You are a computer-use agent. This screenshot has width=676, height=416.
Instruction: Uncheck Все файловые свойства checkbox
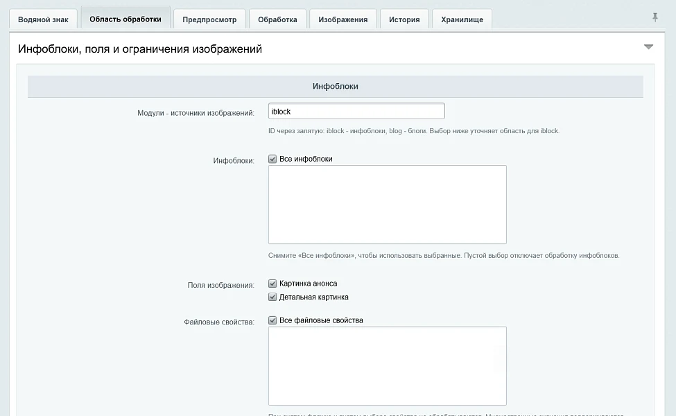pos(272,320)
